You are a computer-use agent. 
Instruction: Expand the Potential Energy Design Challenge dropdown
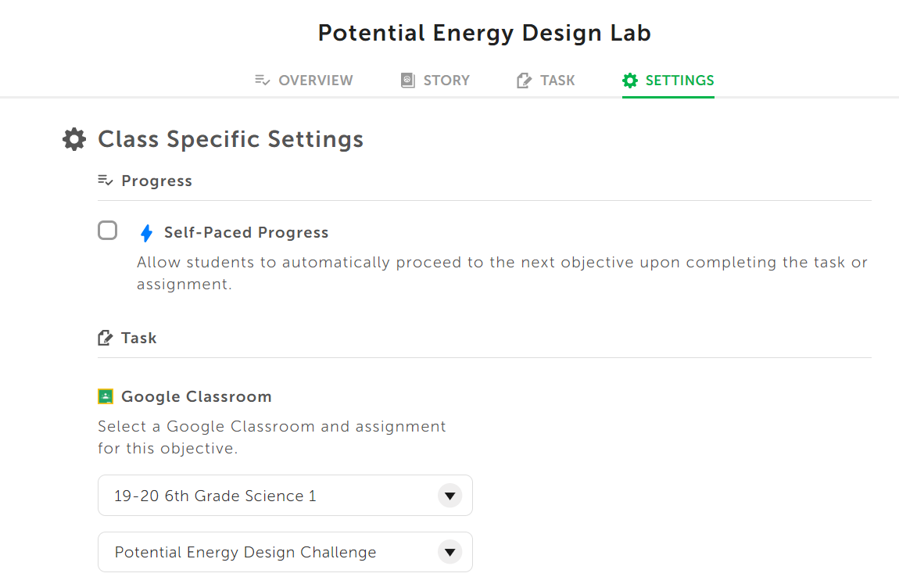(285, 552)
